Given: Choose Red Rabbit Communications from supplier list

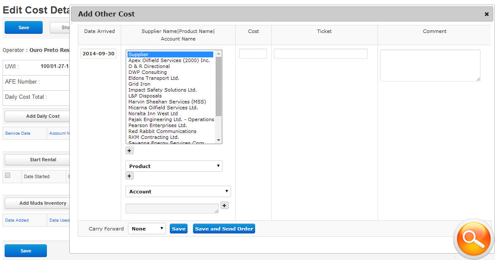Looking at the screenshot, I should [162, 131].
